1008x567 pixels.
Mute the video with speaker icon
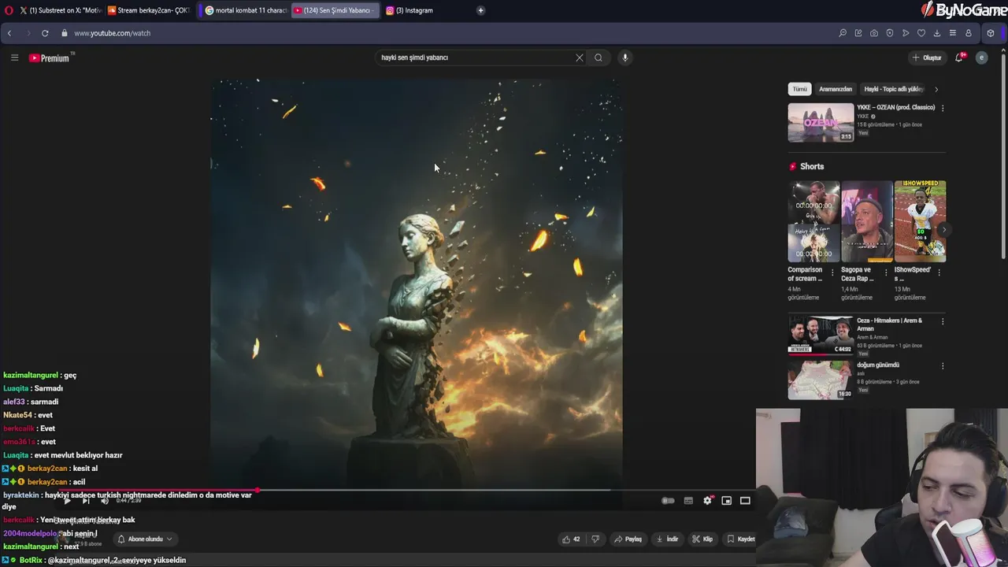(105, 501)
